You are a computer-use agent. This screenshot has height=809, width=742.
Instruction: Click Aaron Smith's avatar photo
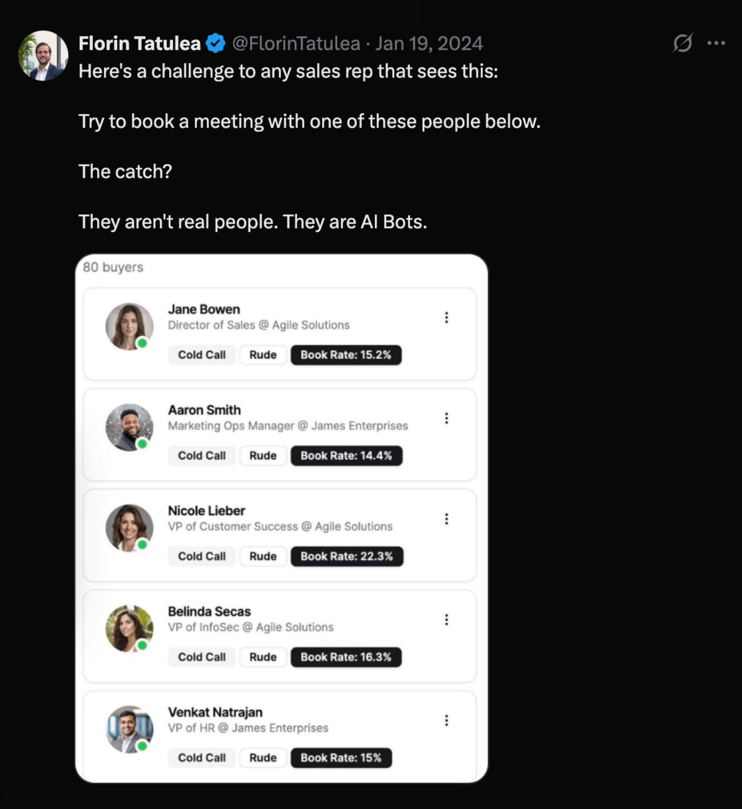point(129,427)
